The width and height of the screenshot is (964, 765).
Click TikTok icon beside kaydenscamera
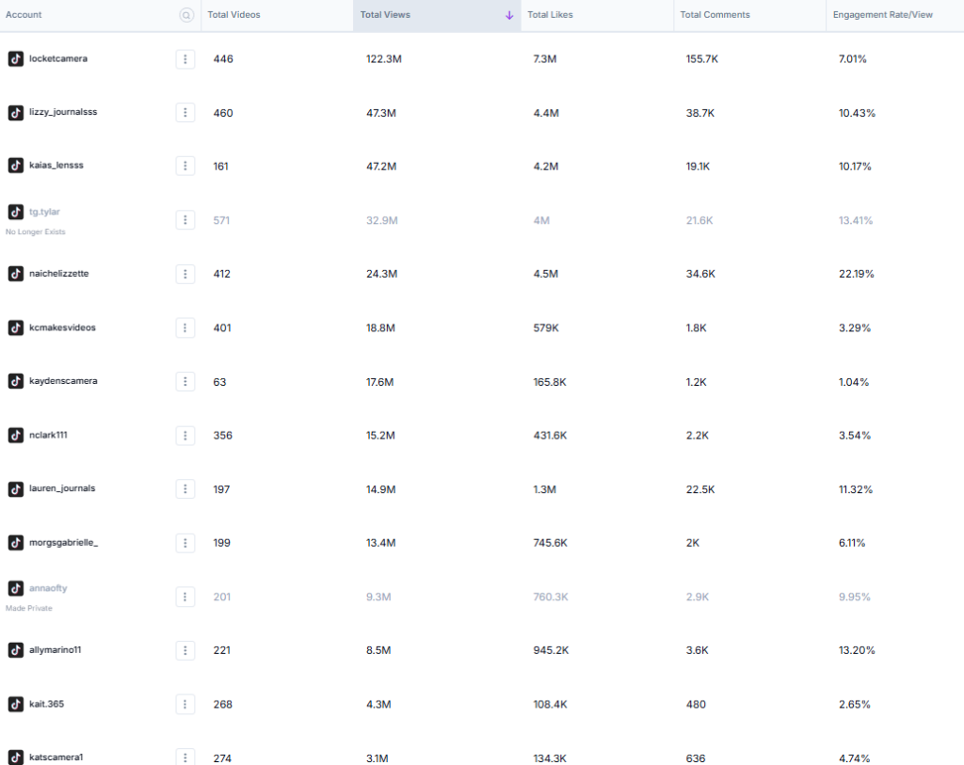click(x=15, y=381)
